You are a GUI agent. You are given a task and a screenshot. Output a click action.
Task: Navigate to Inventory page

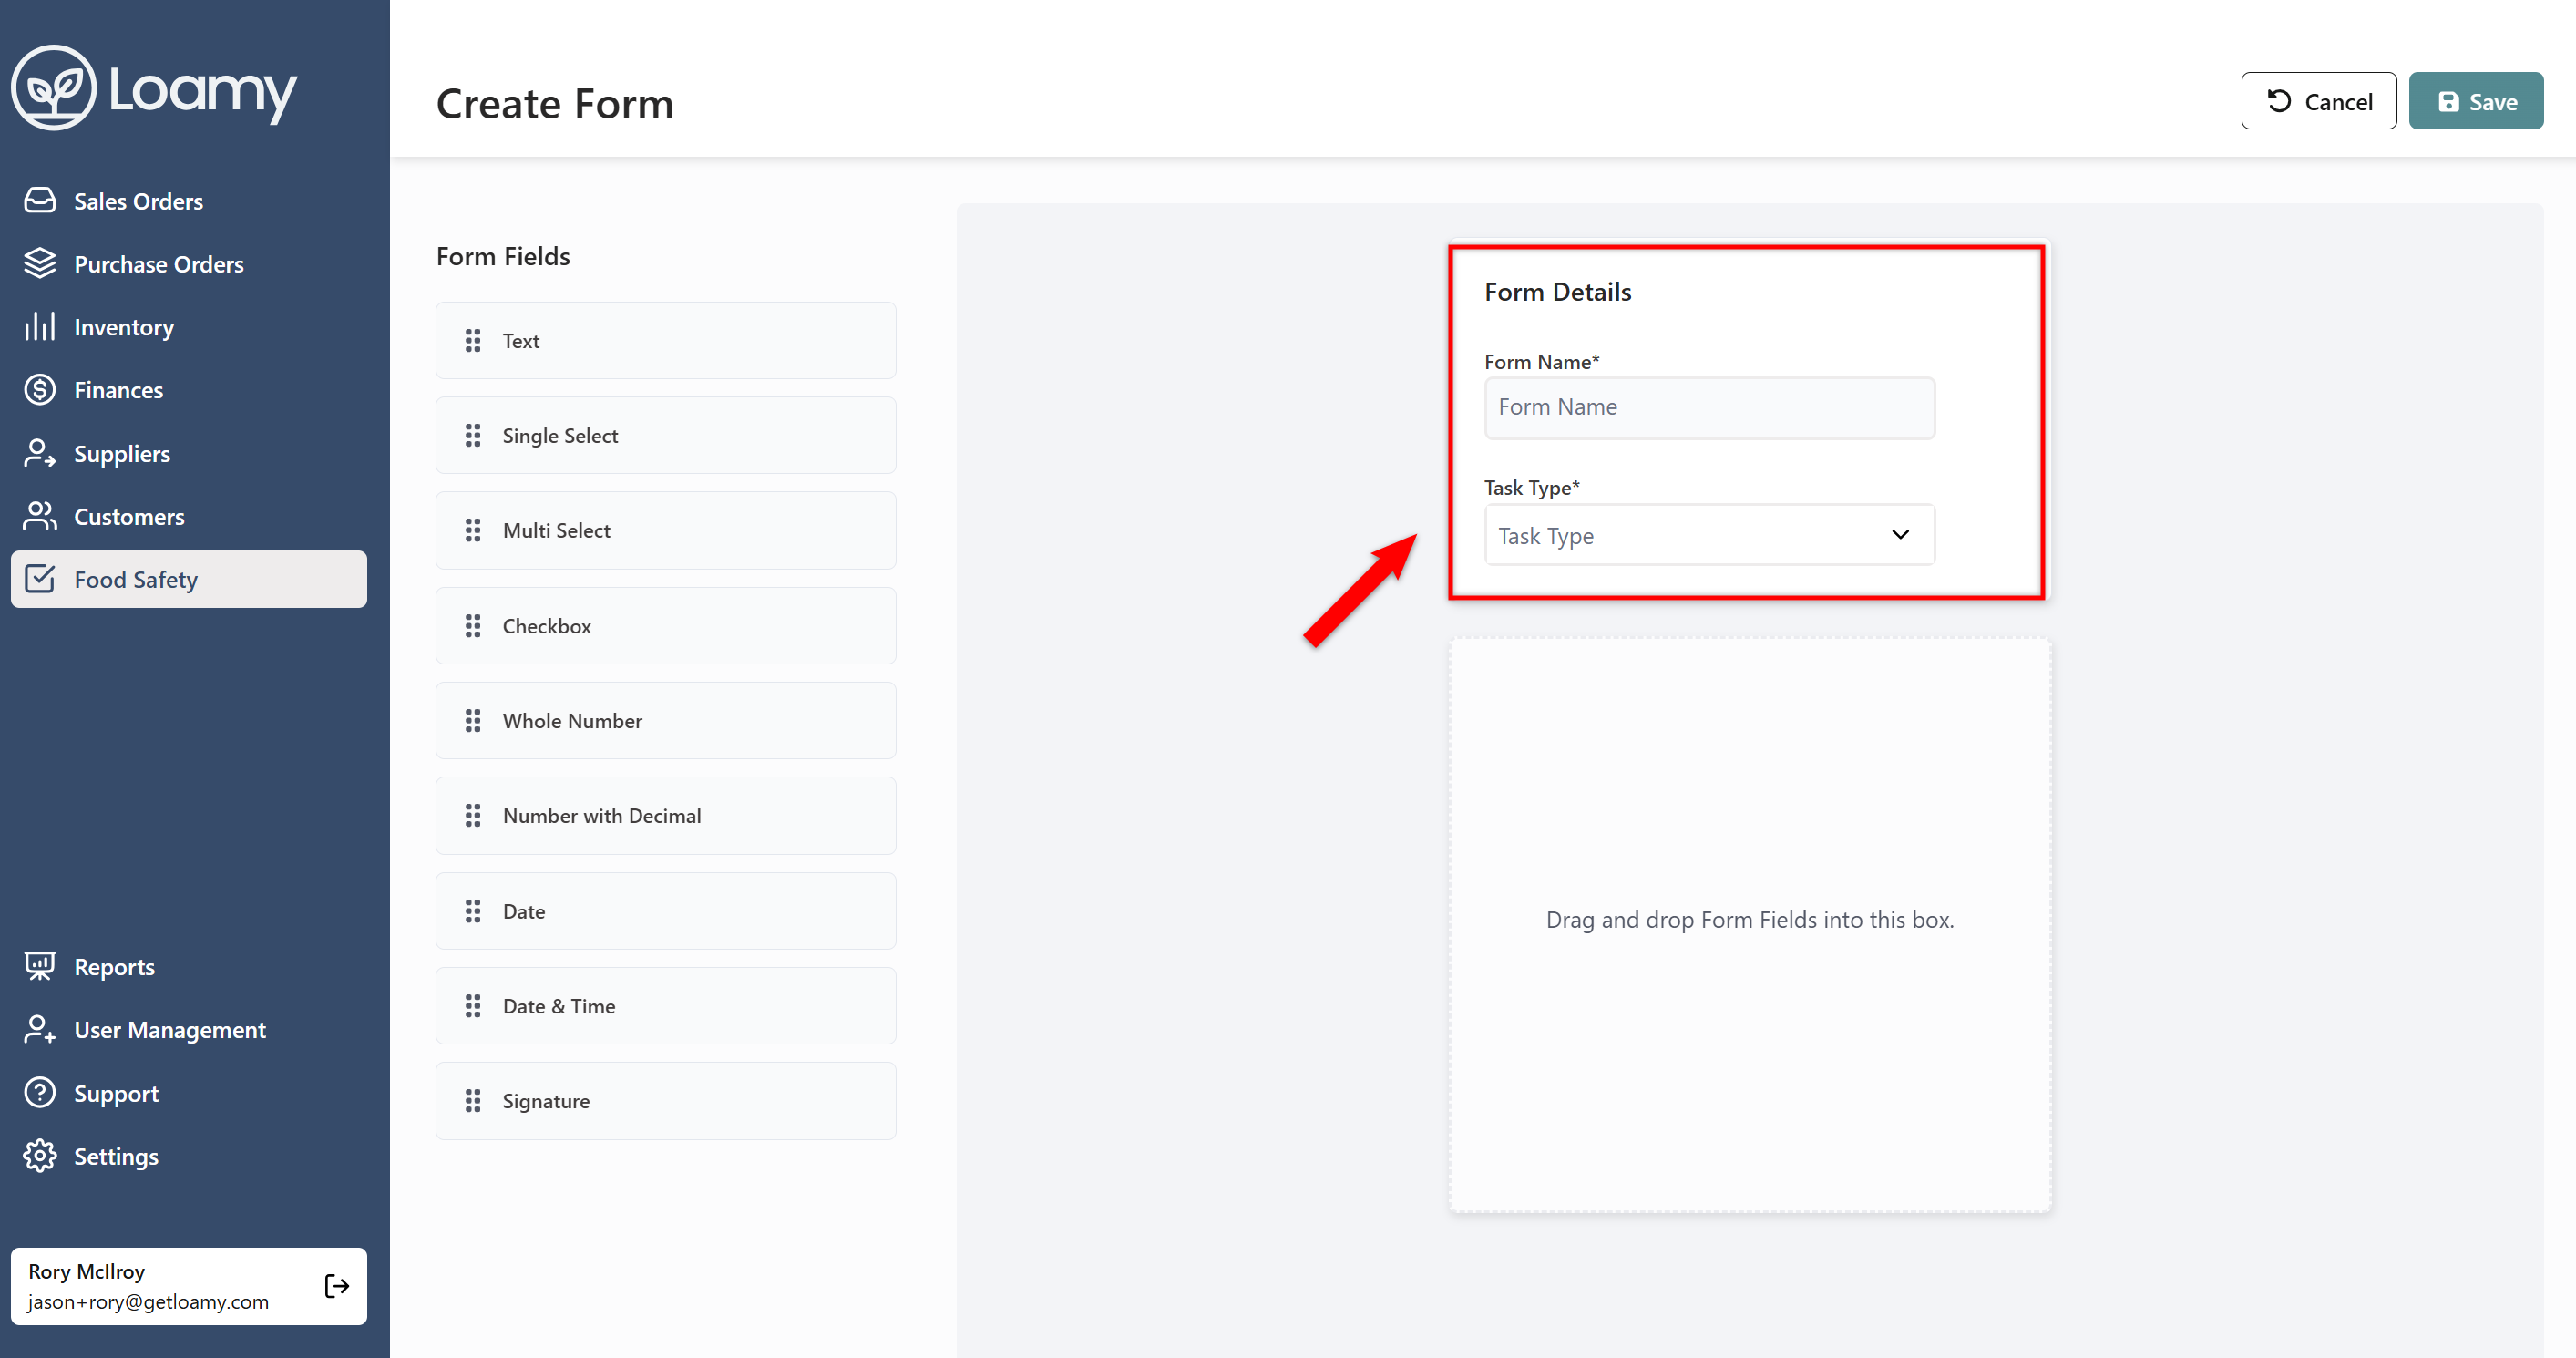point(189,327)
